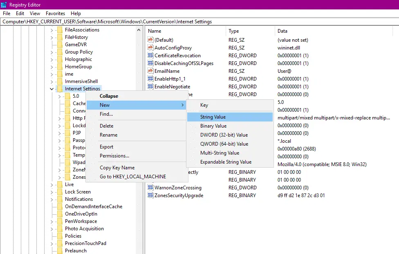Open the File menu
Viewport: 399px width, 254px height.
[7, 13]
